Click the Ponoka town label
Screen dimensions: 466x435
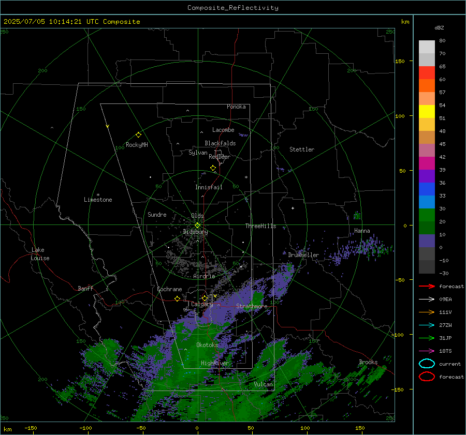point(236,107)
